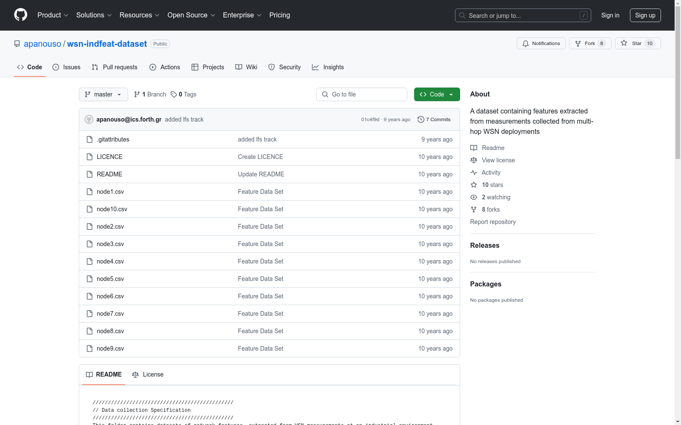Click the 'added lfs track' message beside .gitattributes
The height and width of the screenshot is (425, 681).
pos(257,139)
